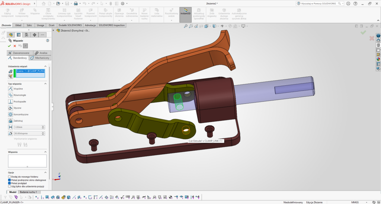Collapse the Wiązania section
Viewport: 381px width, 204px height.
pos(45,152)
